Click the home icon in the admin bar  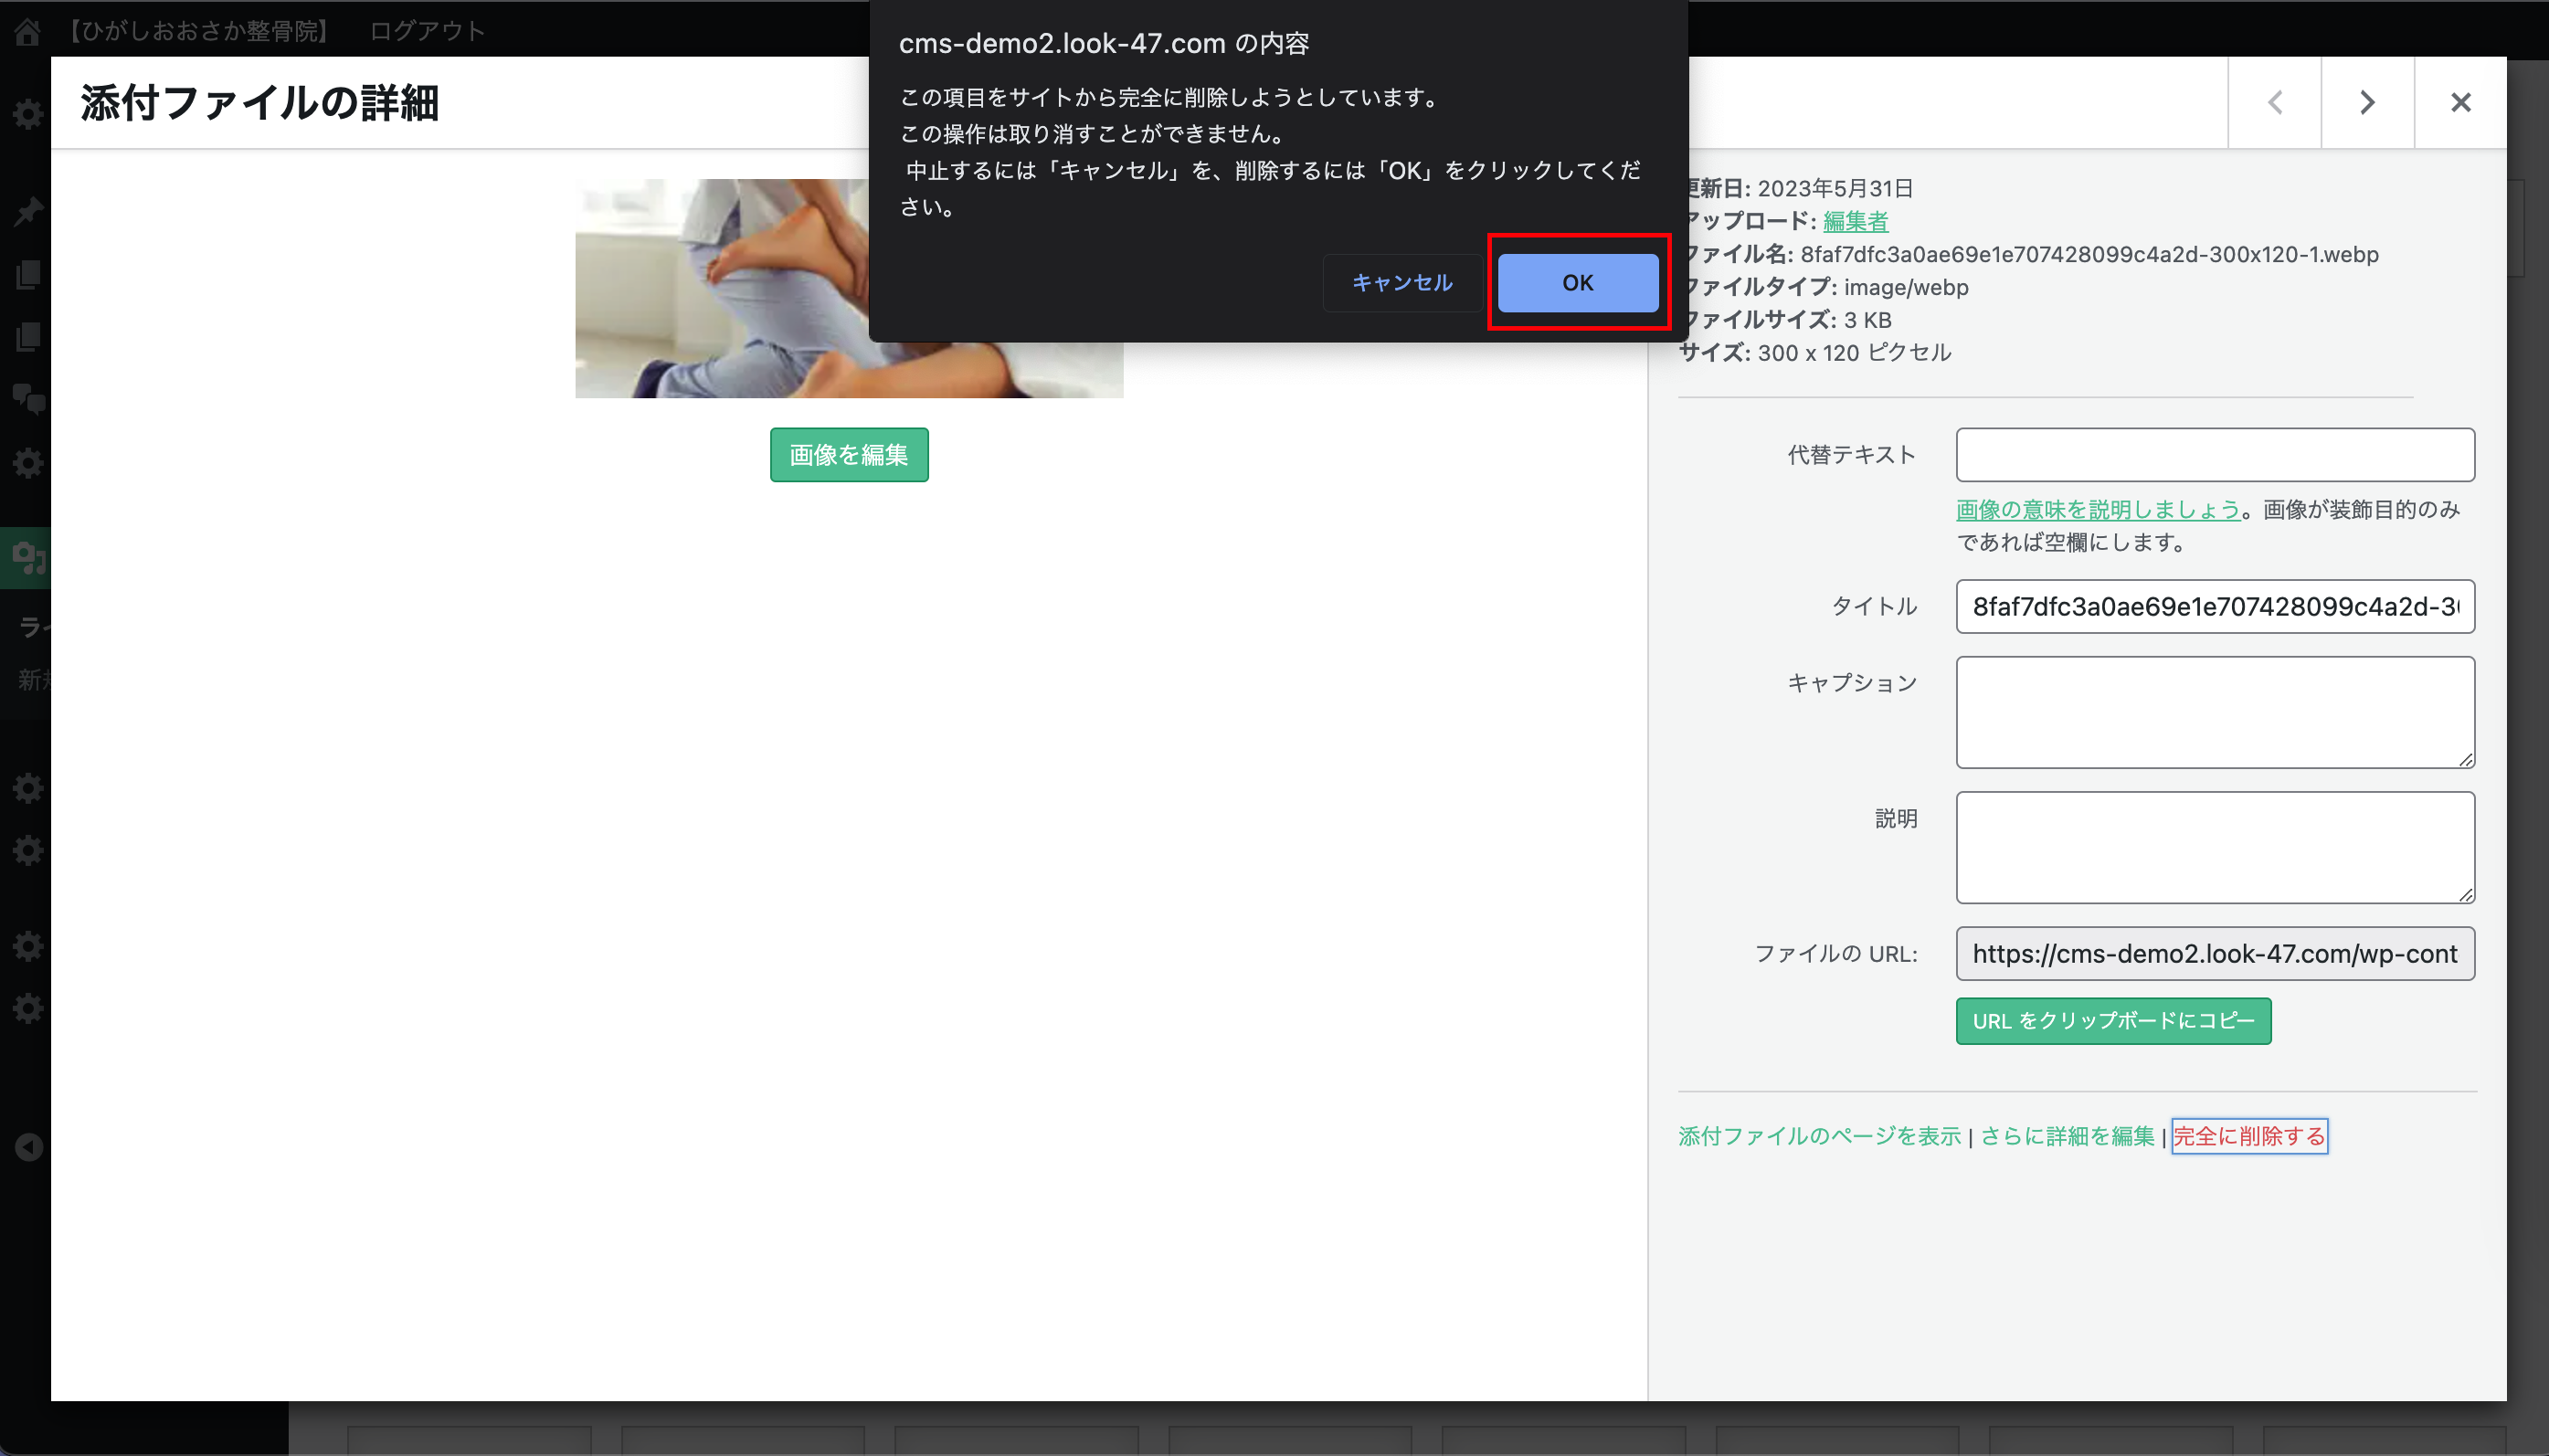tap(28, 31)
